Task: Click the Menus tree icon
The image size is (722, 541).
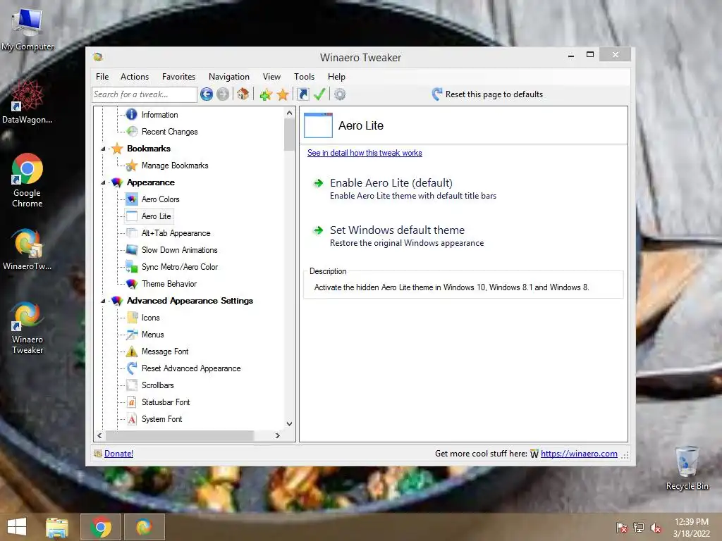Action: [x=132, y=335]
